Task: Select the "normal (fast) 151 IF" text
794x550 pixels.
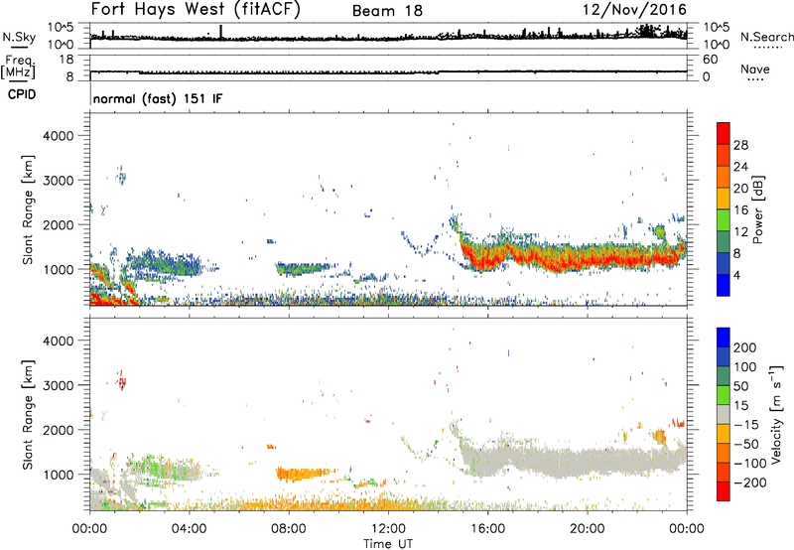Action: pos(158,98)
